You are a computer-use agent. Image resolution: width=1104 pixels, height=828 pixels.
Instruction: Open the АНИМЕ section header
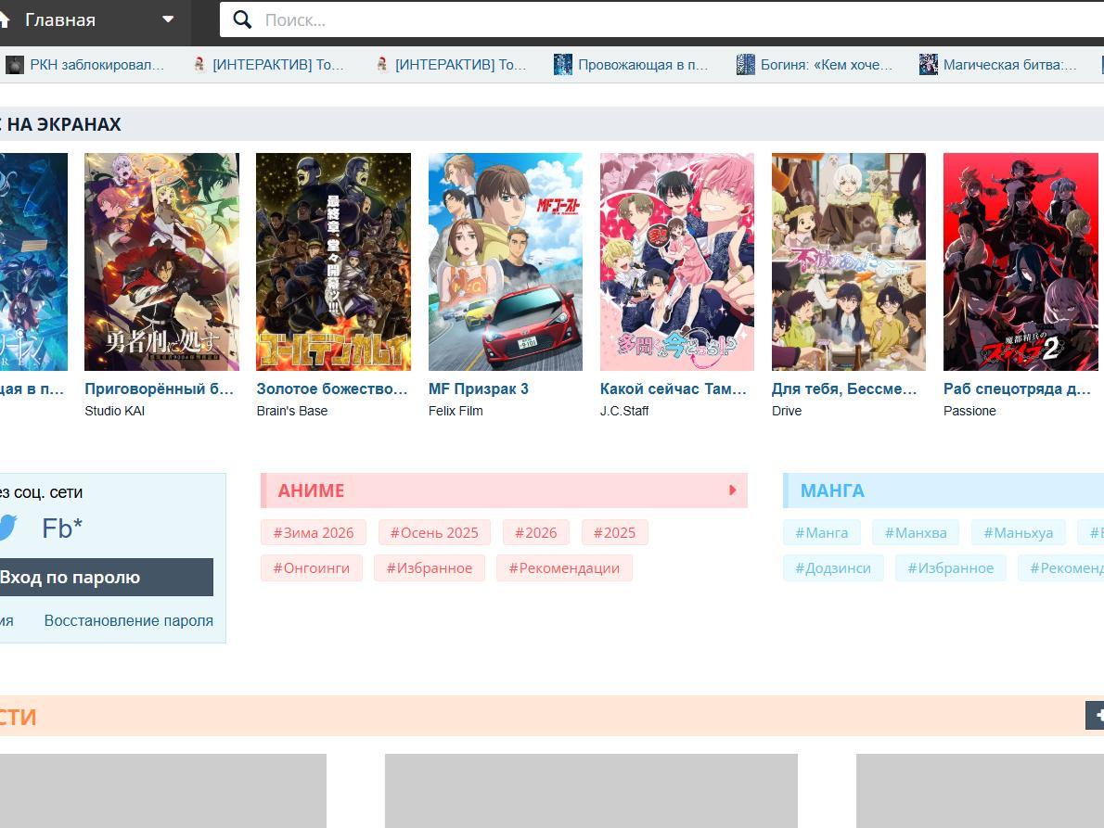[504, 490]
